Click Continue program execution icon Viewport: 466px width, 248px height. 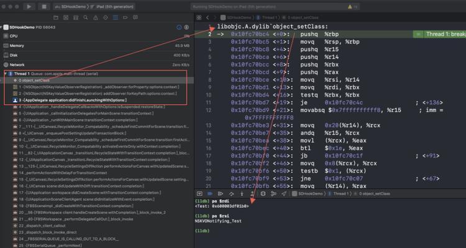220,193
